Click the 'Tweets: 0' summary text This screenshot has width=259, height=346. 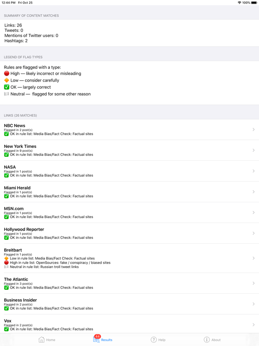14,30
